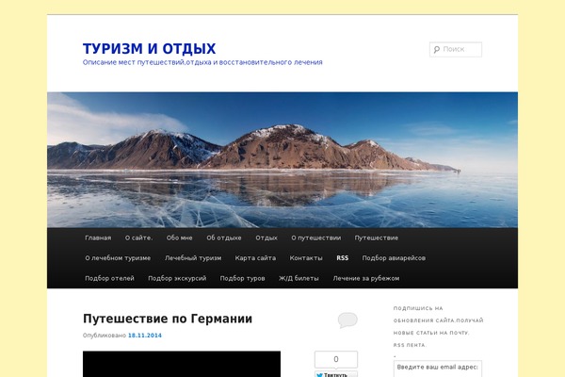
Task: Click the tweet counter showing 0
Action: coord(336,359)
